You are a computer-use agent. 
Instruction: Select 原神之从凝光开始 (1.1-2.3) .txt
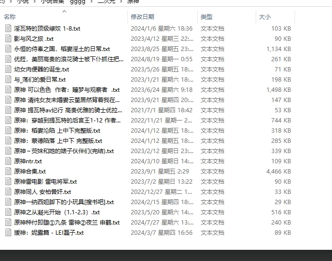[x=57, y=212]
